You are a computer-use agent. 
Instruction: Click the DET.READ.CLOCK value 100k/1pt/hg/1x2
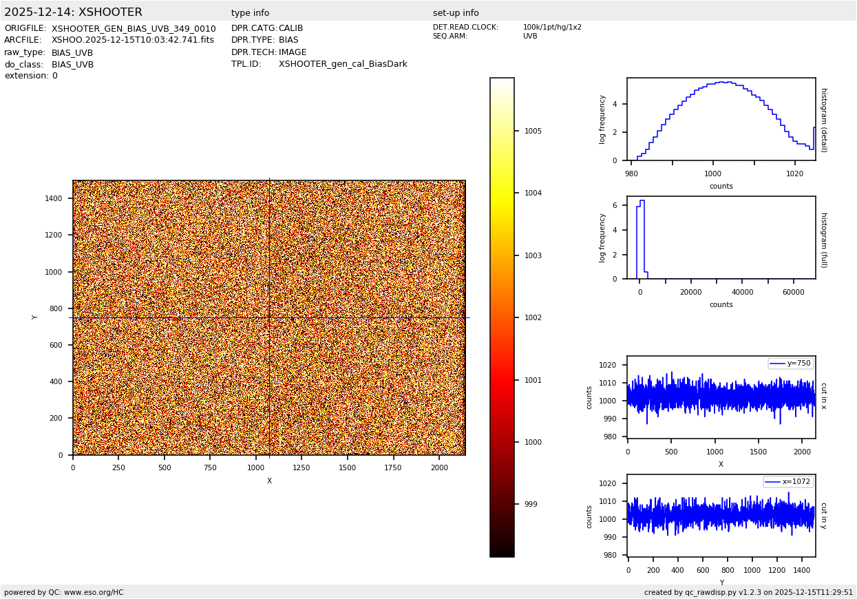tap(552, 28)
